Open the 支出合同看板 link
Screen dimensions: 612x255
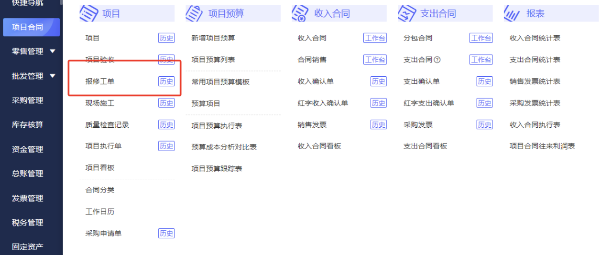tap(426, 146)
